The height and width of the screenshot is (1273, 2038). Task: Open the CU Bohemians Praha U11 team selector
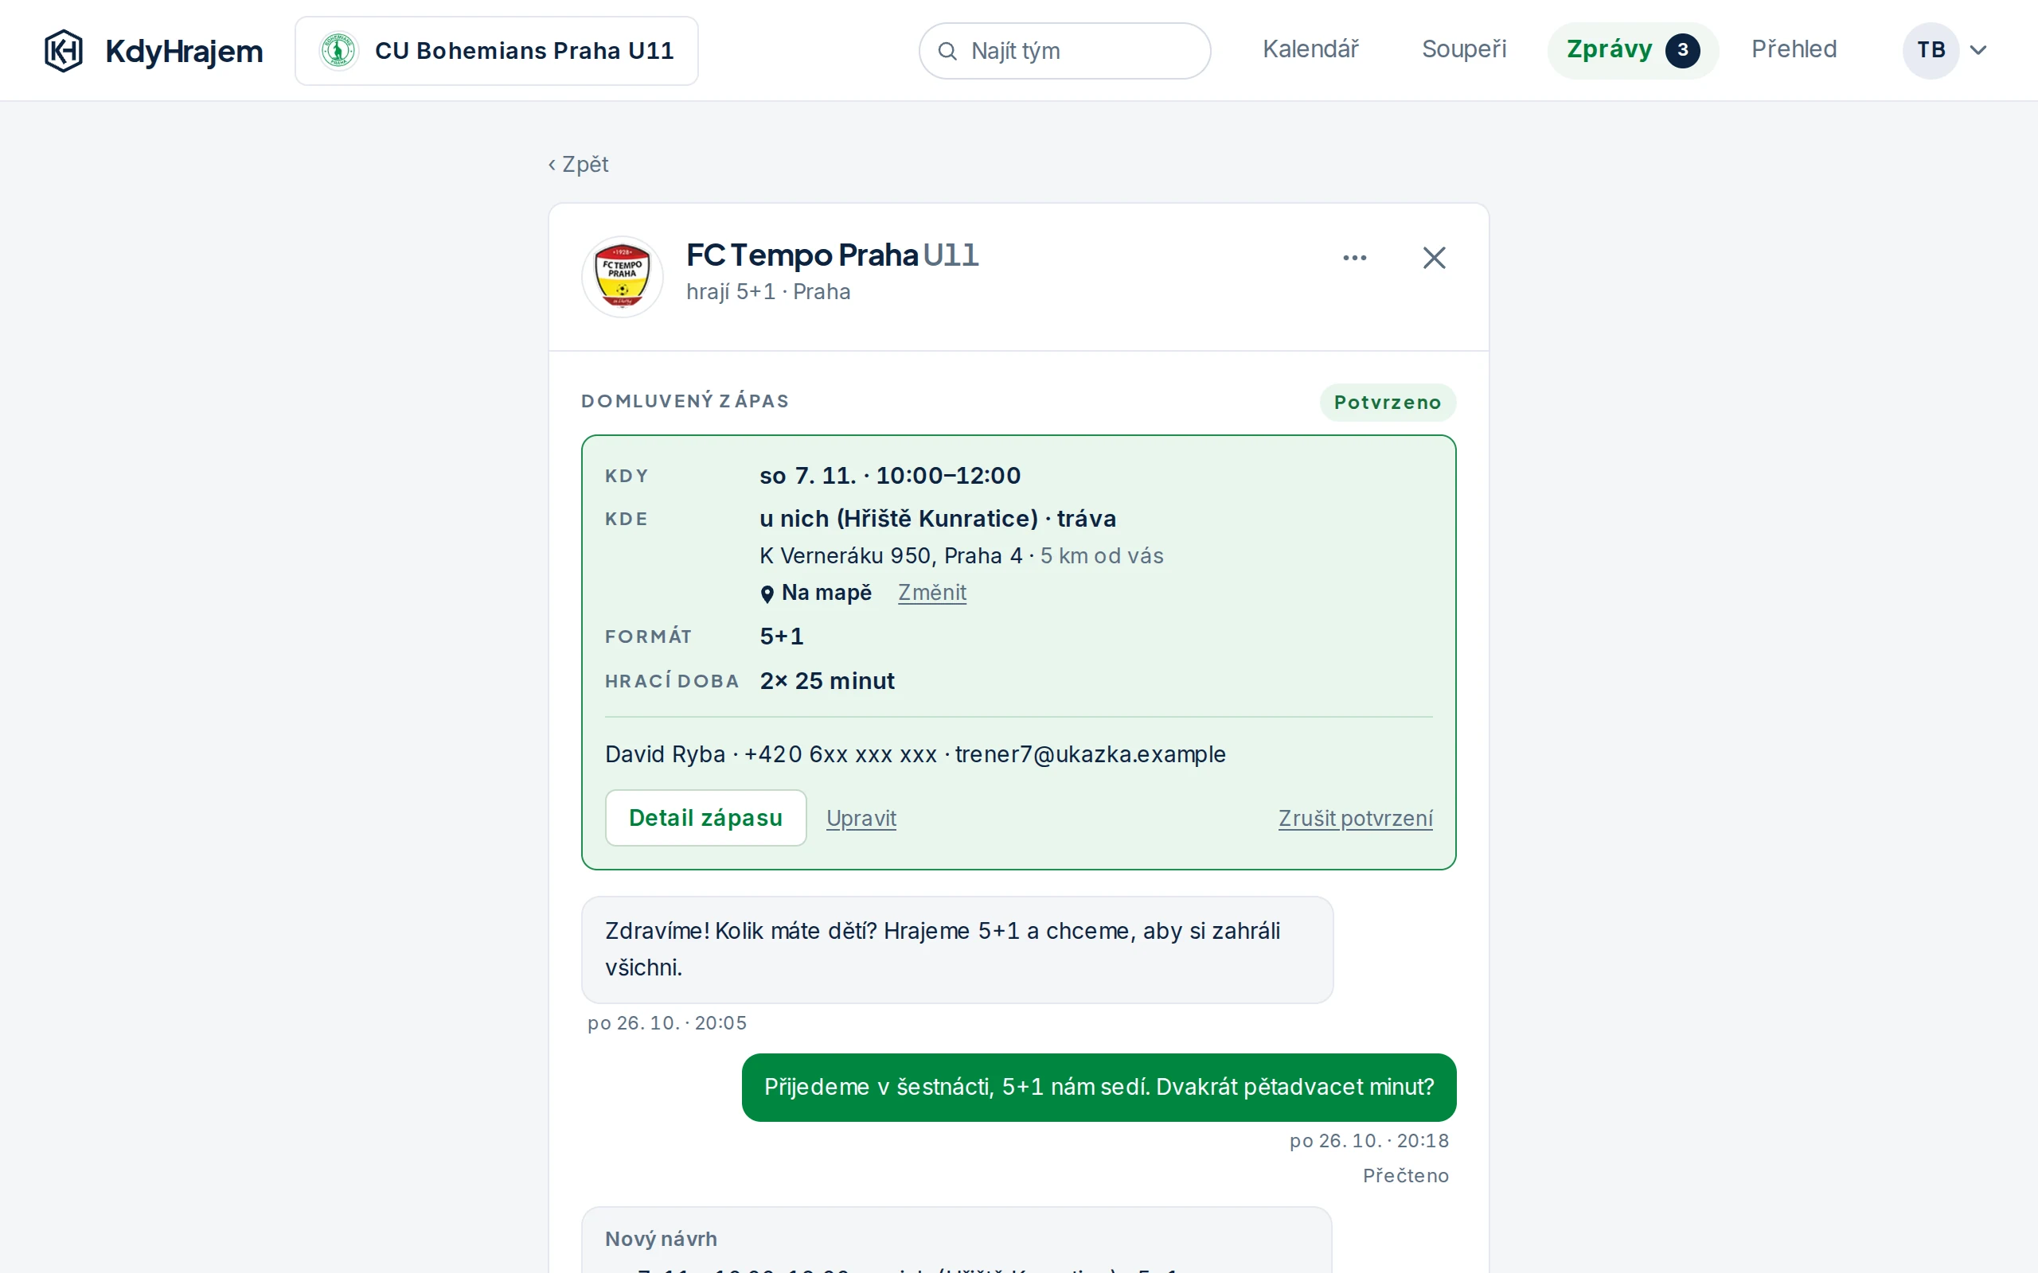click(x=496, y=50)
